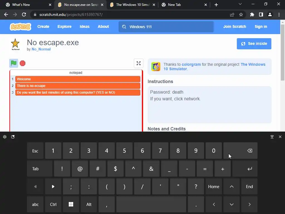The width and height of the screenshot is (285, 214).
Task: Click the No_Normal star avatar
Action: pyautogui.click(x=15, y=44)
